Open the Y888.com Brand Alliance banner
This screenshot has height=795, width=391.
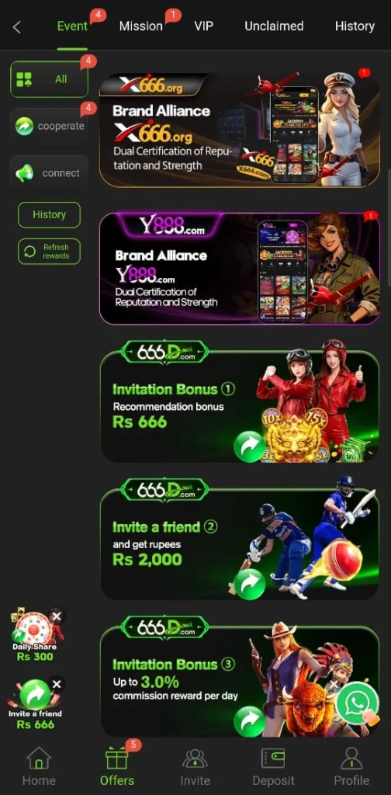pos(240,268)
